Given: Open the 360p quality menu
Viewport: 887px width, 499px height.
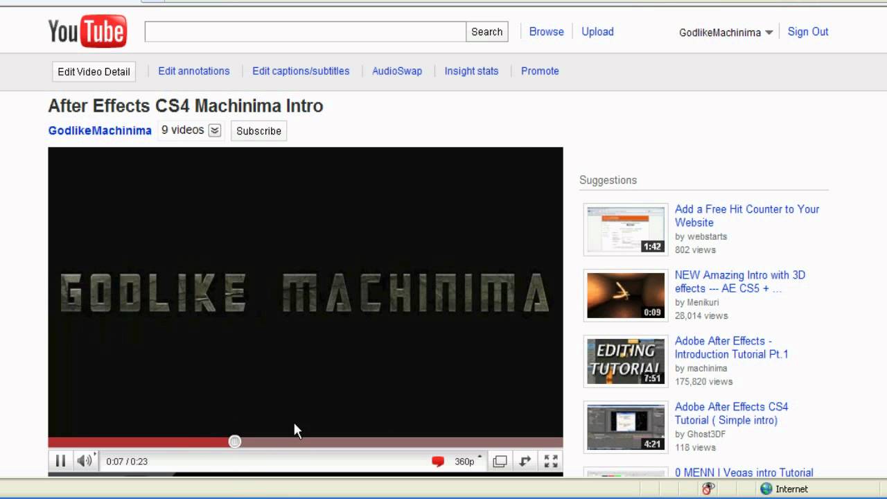Looking at the screenshot, I should tap(468, 462).
